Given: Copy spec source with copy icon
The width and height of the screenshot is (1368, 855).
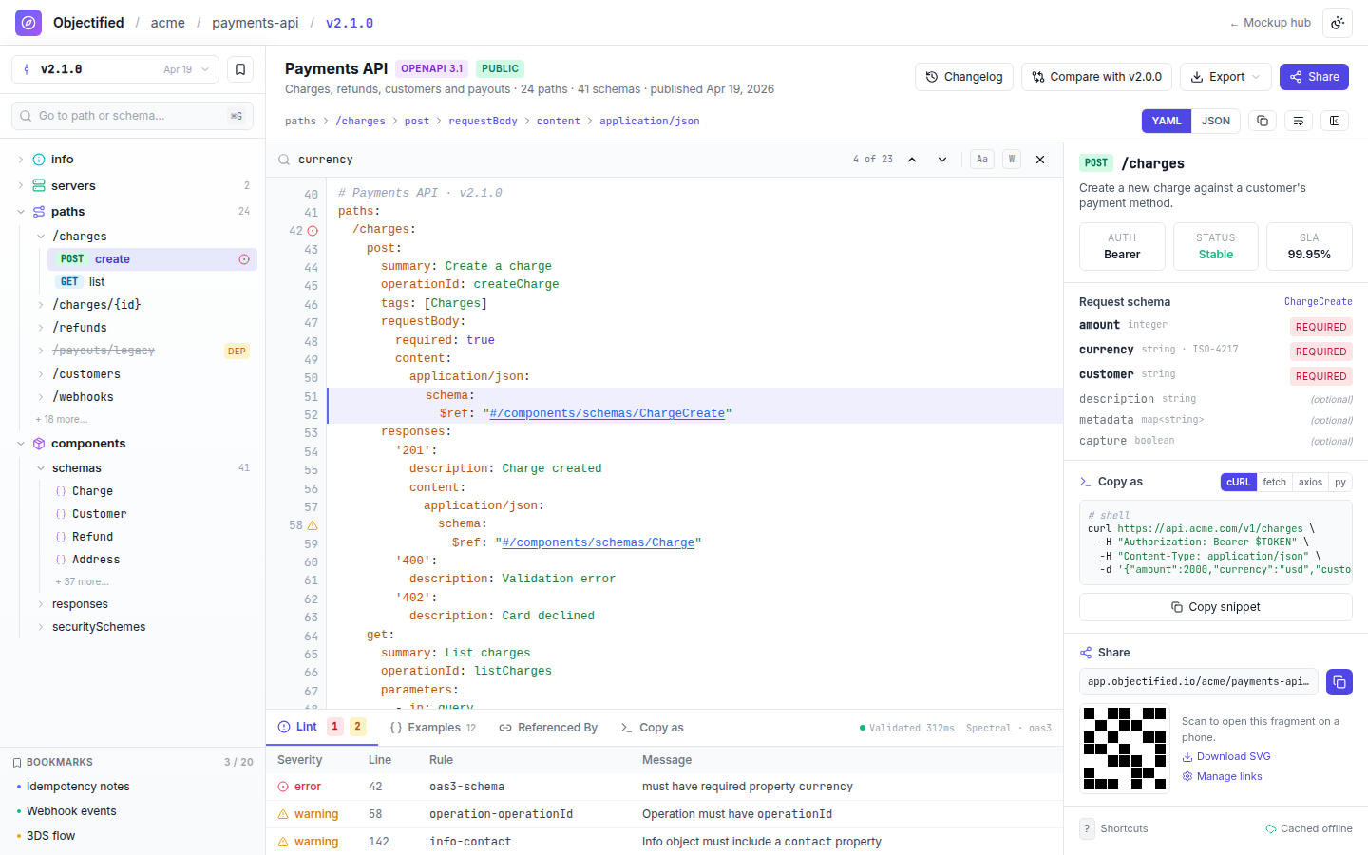Looking at the screenshot, I should [1263, 121].
